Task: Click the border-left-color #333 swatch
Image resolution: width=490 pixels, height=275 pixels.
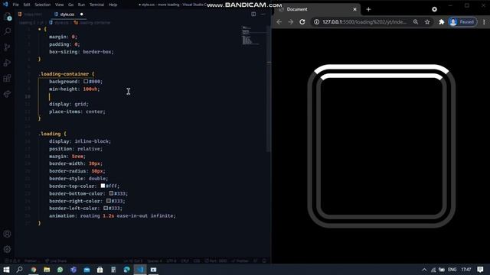Action: (x=106, y=209)
